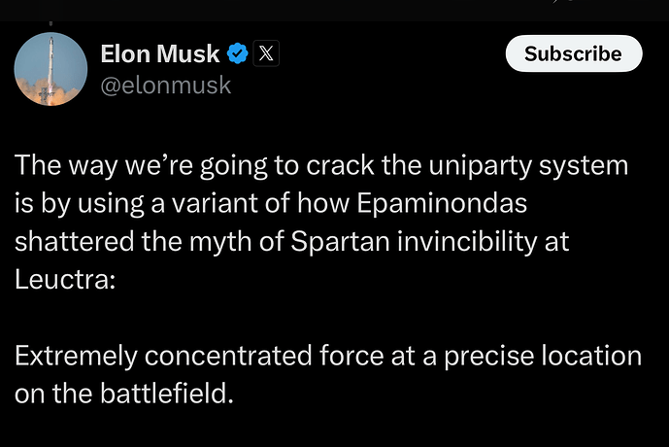Image resolution: width=669 pixels, height=447 pixels.
Task: Click the thread connector line above avatar
Action: (x=50, y=23)
